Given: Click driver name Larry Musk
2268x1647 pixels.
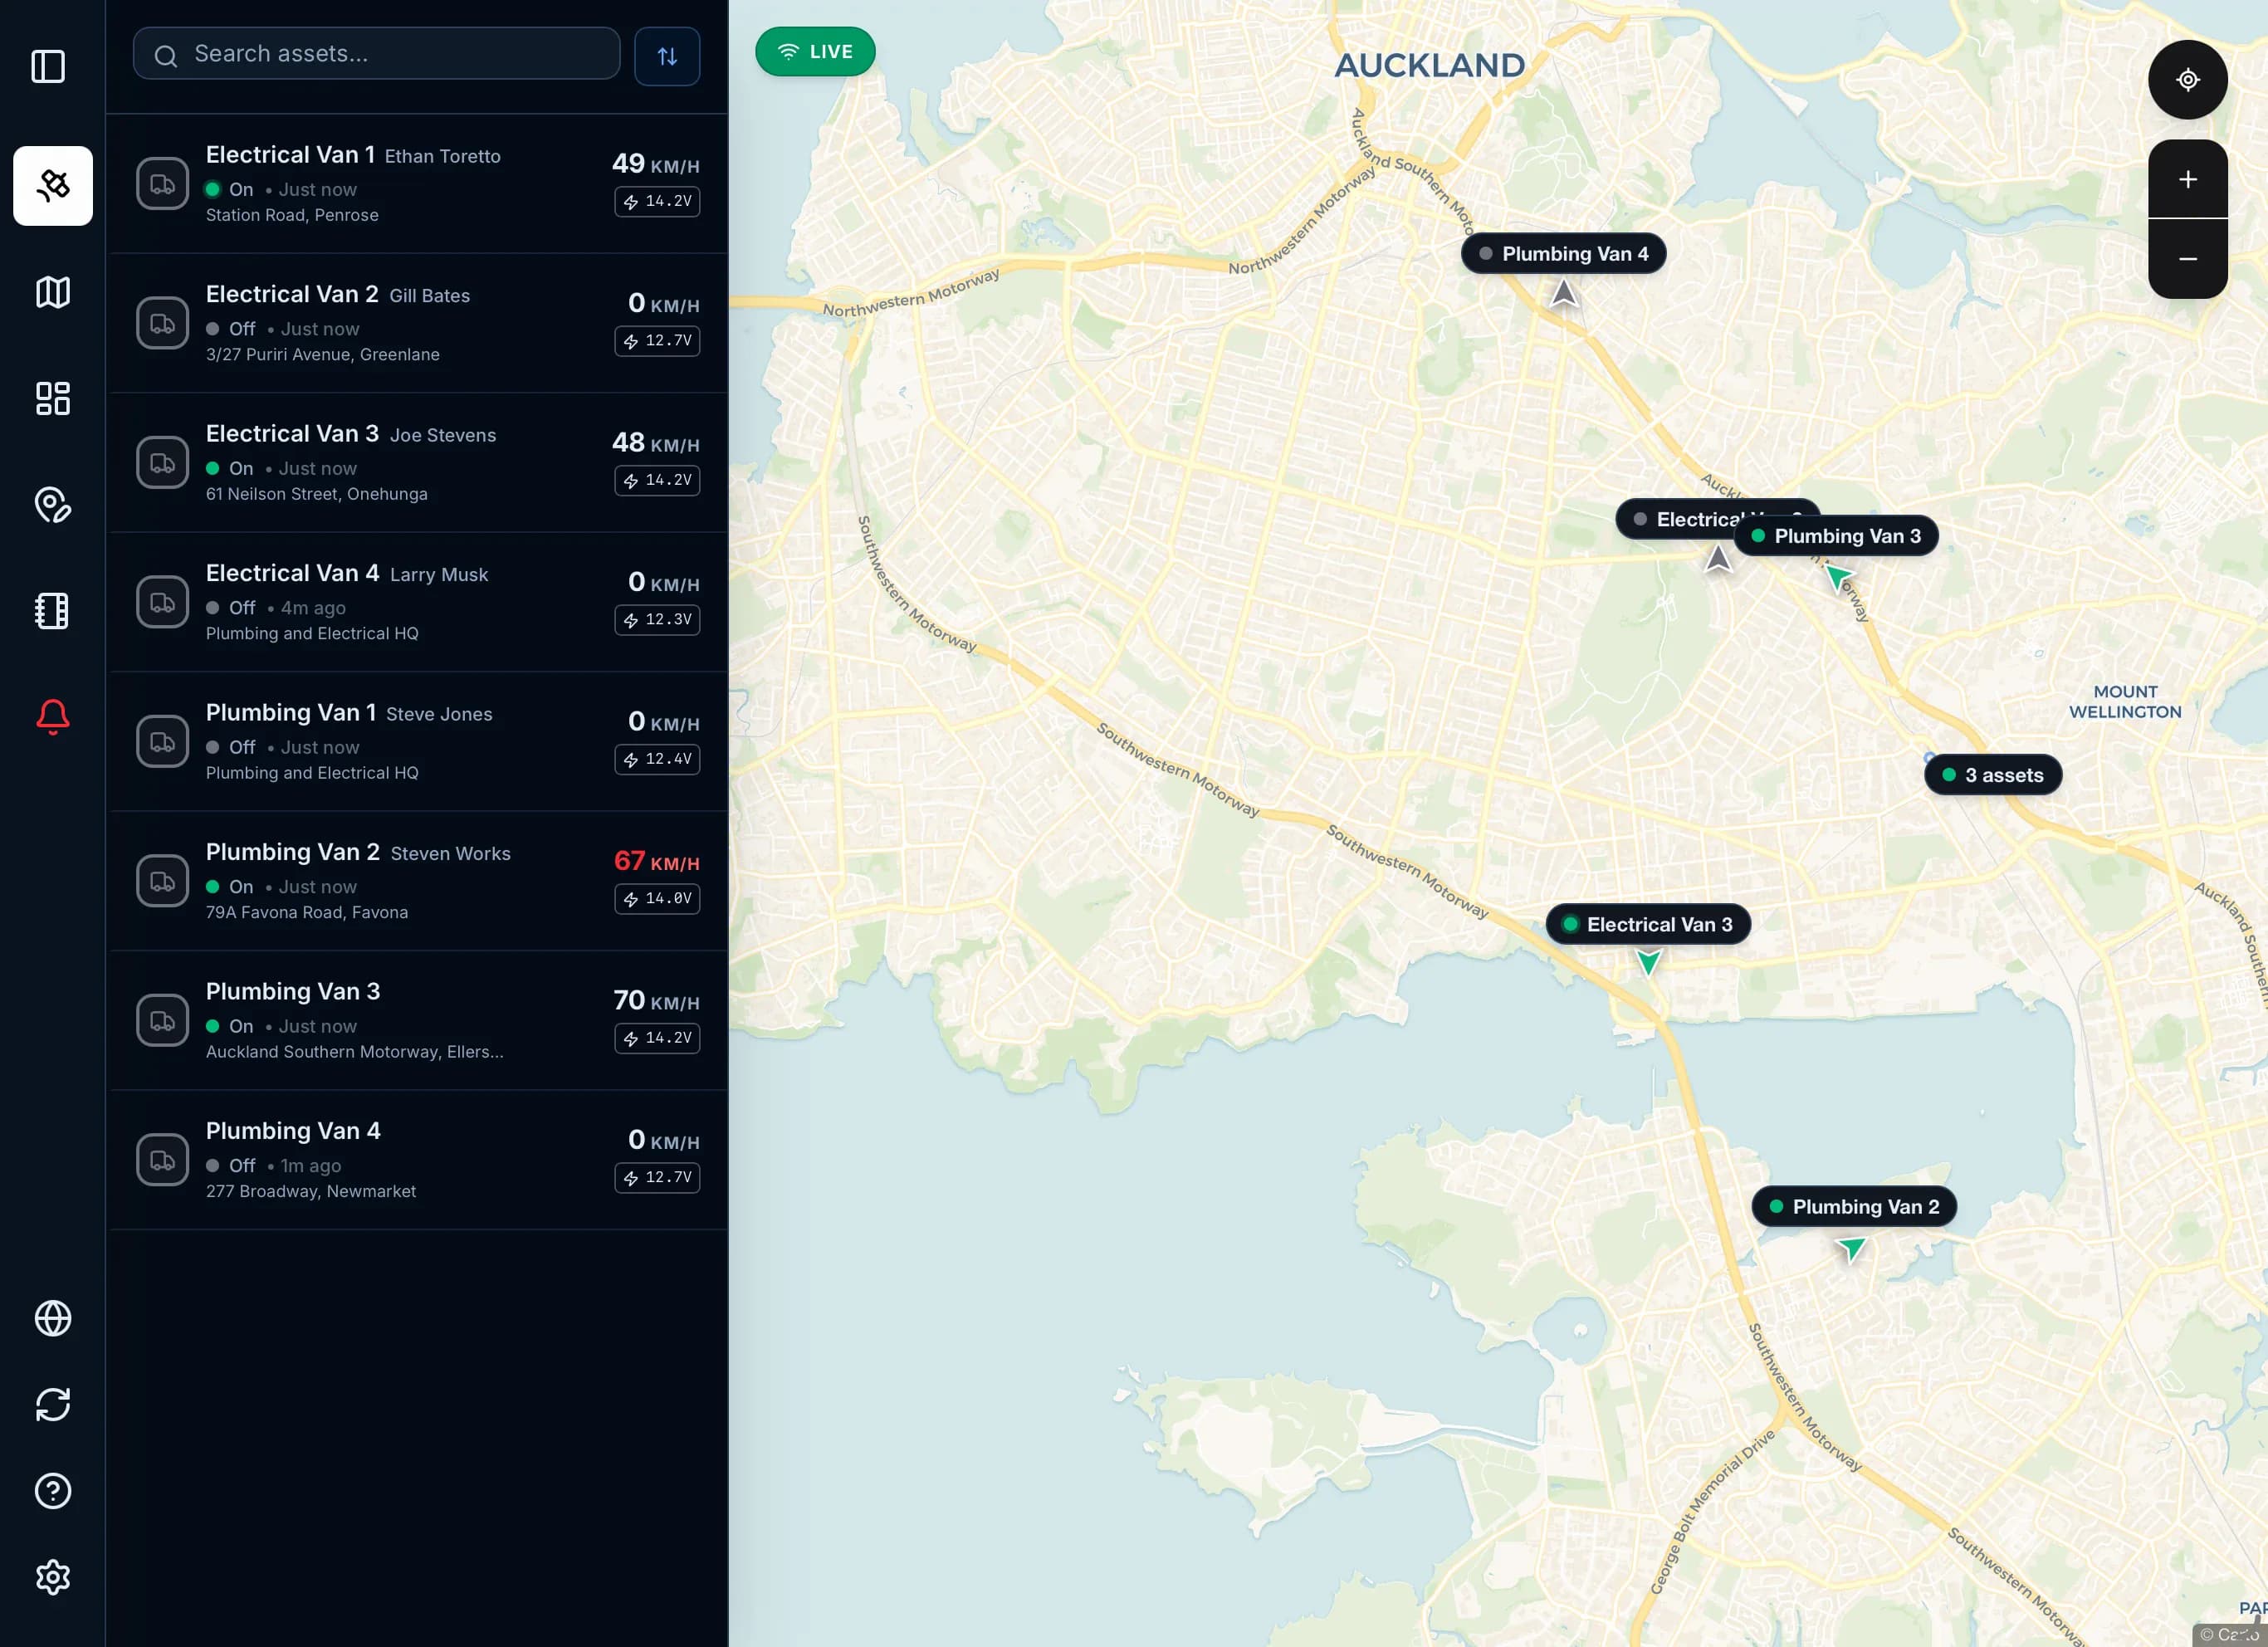Looking at the screenshot, I should [439, 575].
